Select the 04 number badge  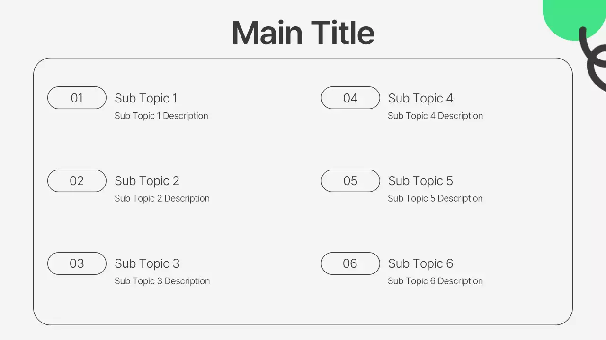coord(350,98)
